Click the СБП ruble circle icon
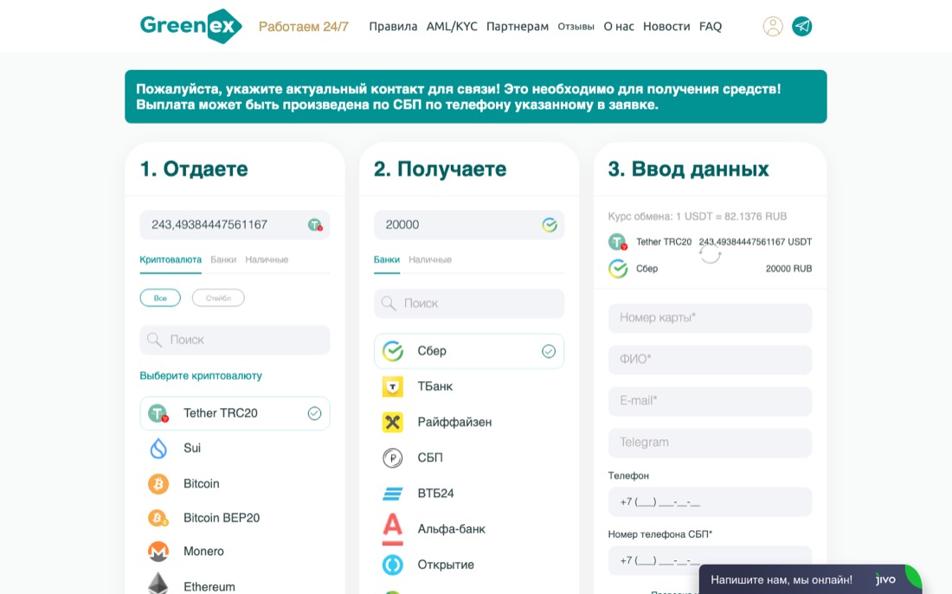Viewport: 952px width, 594px height. [x=393, y=457]
